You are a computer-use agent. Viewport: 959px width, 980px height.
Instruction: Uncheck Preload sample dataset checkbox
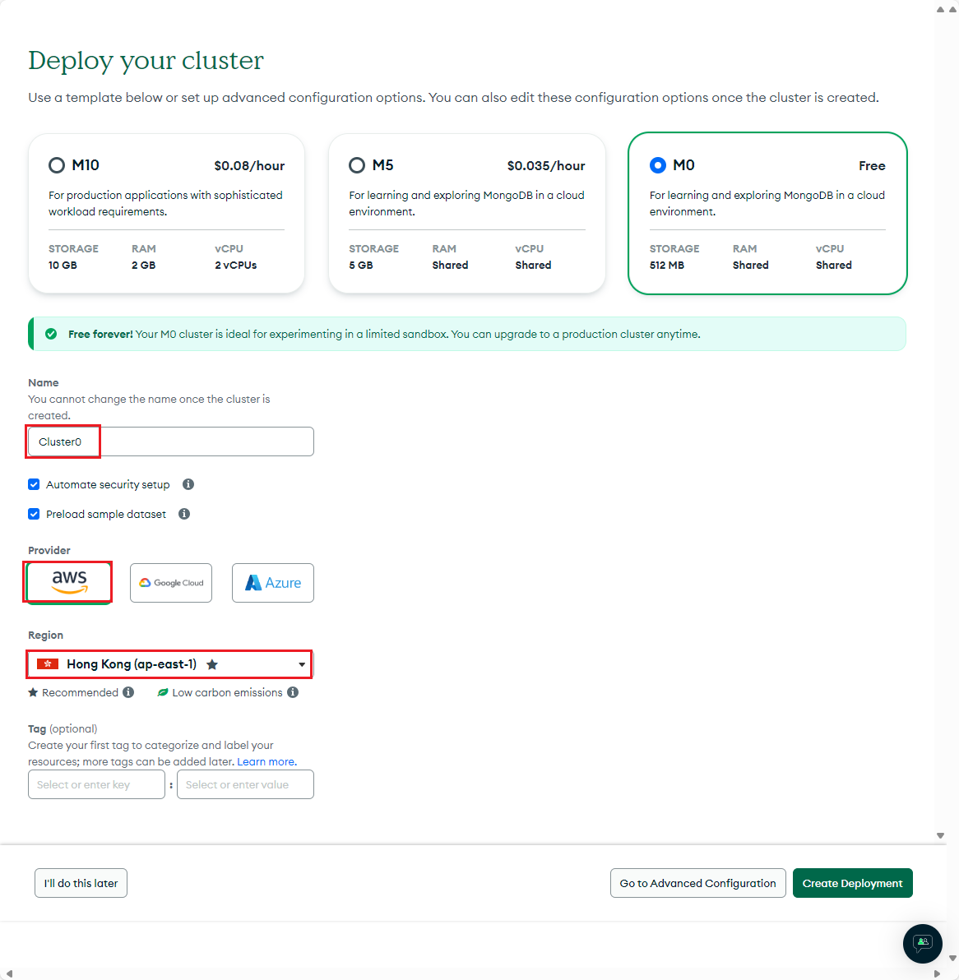(34, 514)
